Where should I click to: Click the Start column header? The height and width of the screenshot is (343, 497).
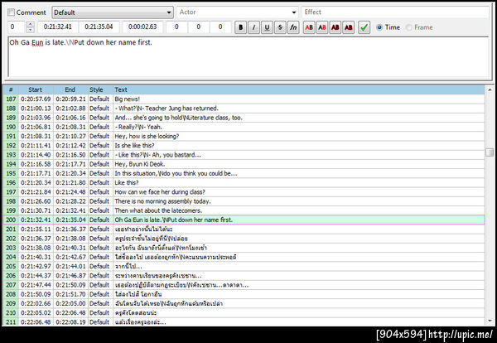[x=36, y=89]
